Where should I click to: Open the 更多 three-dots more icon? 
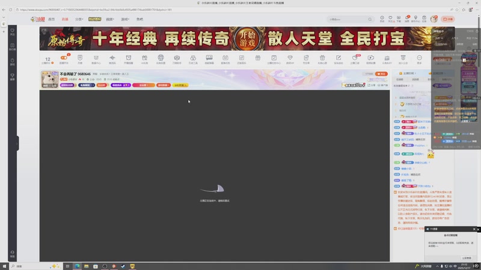click(x=419, y=59)
